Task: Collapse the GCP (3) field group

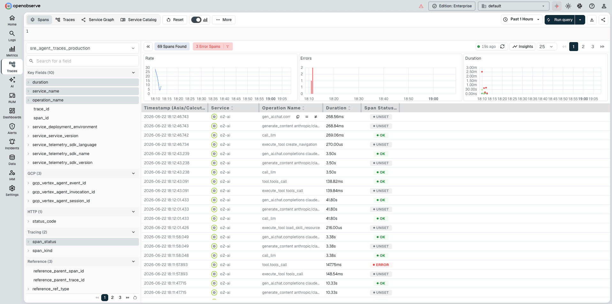Action: (x=133, y=174)
